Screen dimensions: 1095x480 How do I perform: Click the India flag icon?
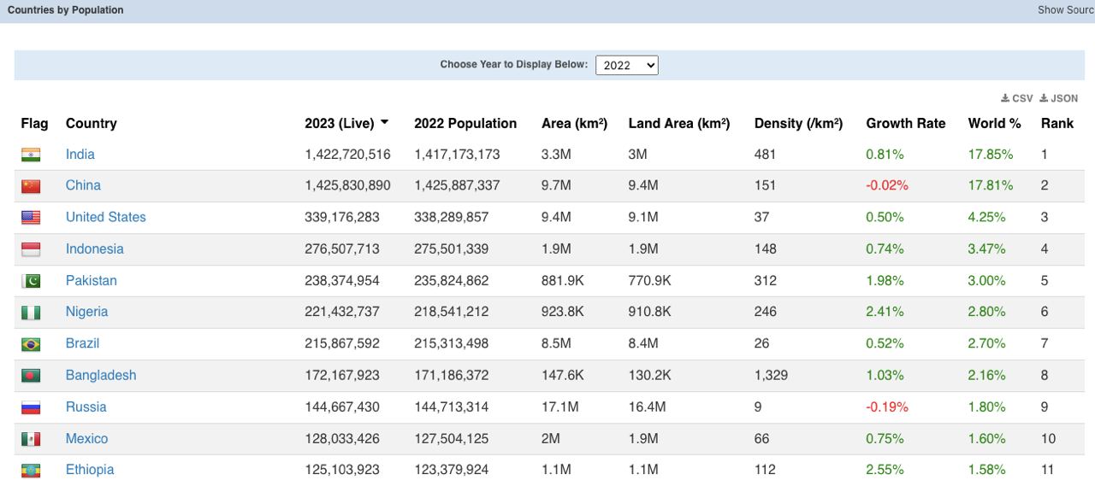coord(31,155)
